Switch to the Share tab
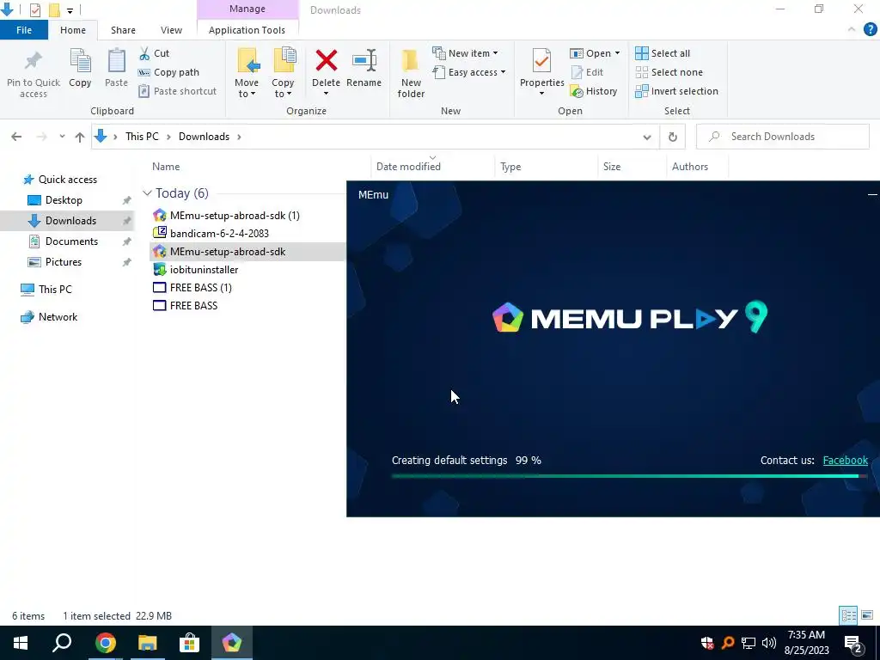 pyautogui.click(x=123, y=30)
